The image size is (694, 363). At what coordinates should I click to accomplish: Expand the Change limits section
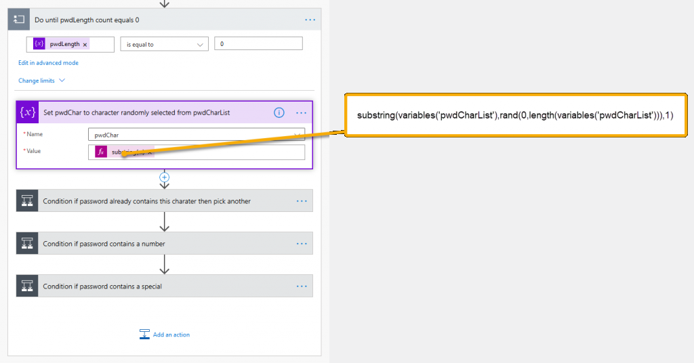41,81
